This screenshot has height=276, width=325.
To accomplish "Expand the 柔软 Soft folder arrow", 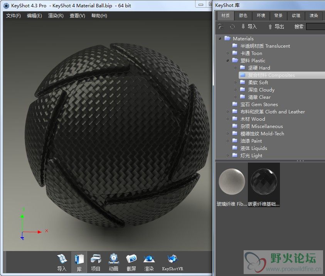I will 235,83.
